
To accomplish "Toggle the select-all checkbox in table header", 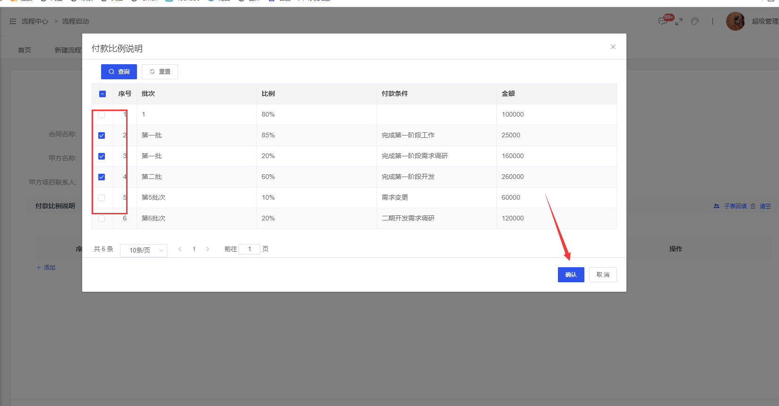I will click(103, 94).
